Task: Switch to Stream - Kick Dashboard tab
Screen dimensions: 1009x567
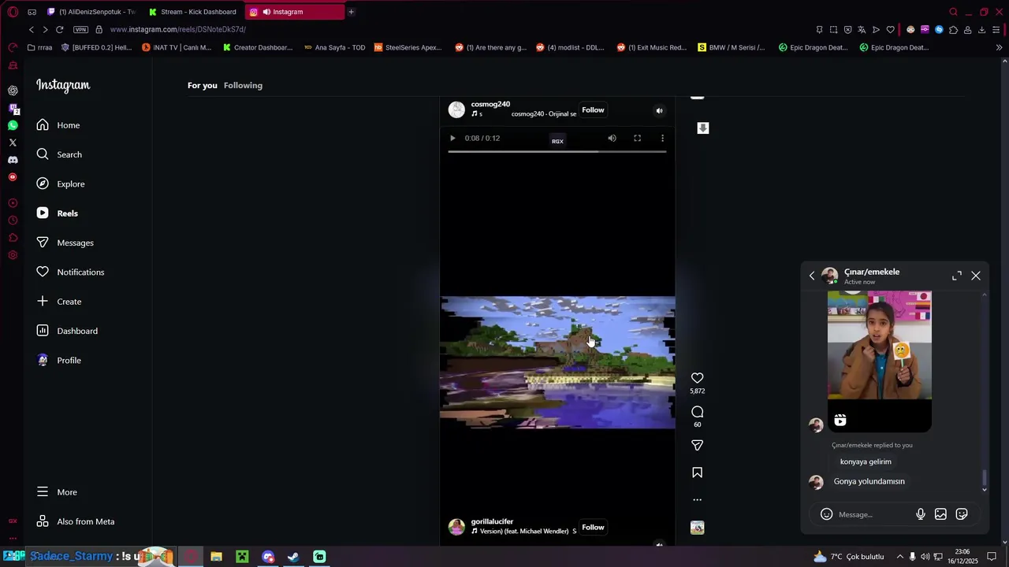Action: 193,12
